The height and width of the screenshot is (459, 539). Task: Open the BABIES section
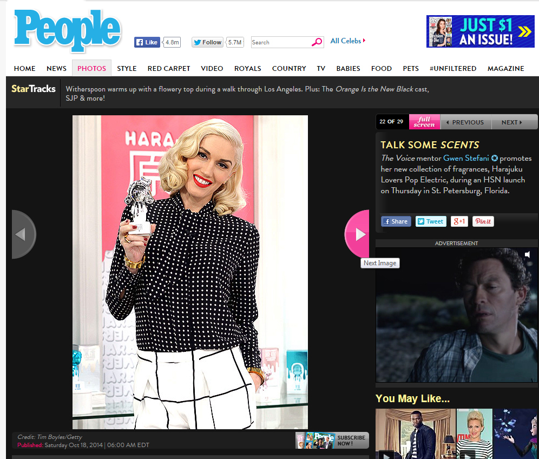[x=348, y=68]
